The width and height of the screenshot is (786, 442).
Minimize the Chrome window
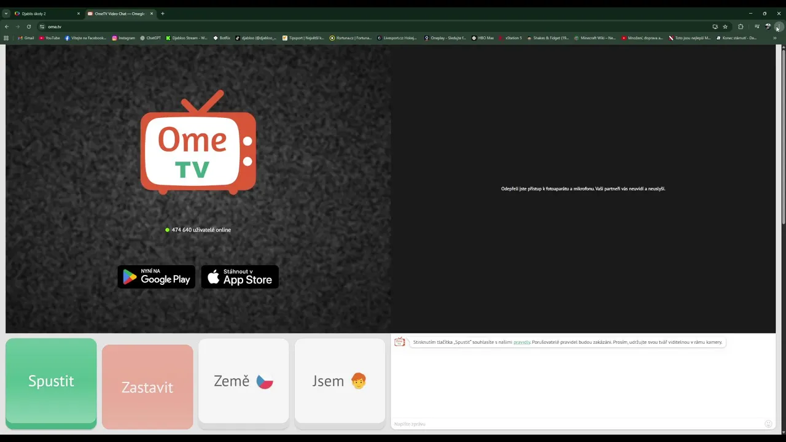click(x=750, y=14)
